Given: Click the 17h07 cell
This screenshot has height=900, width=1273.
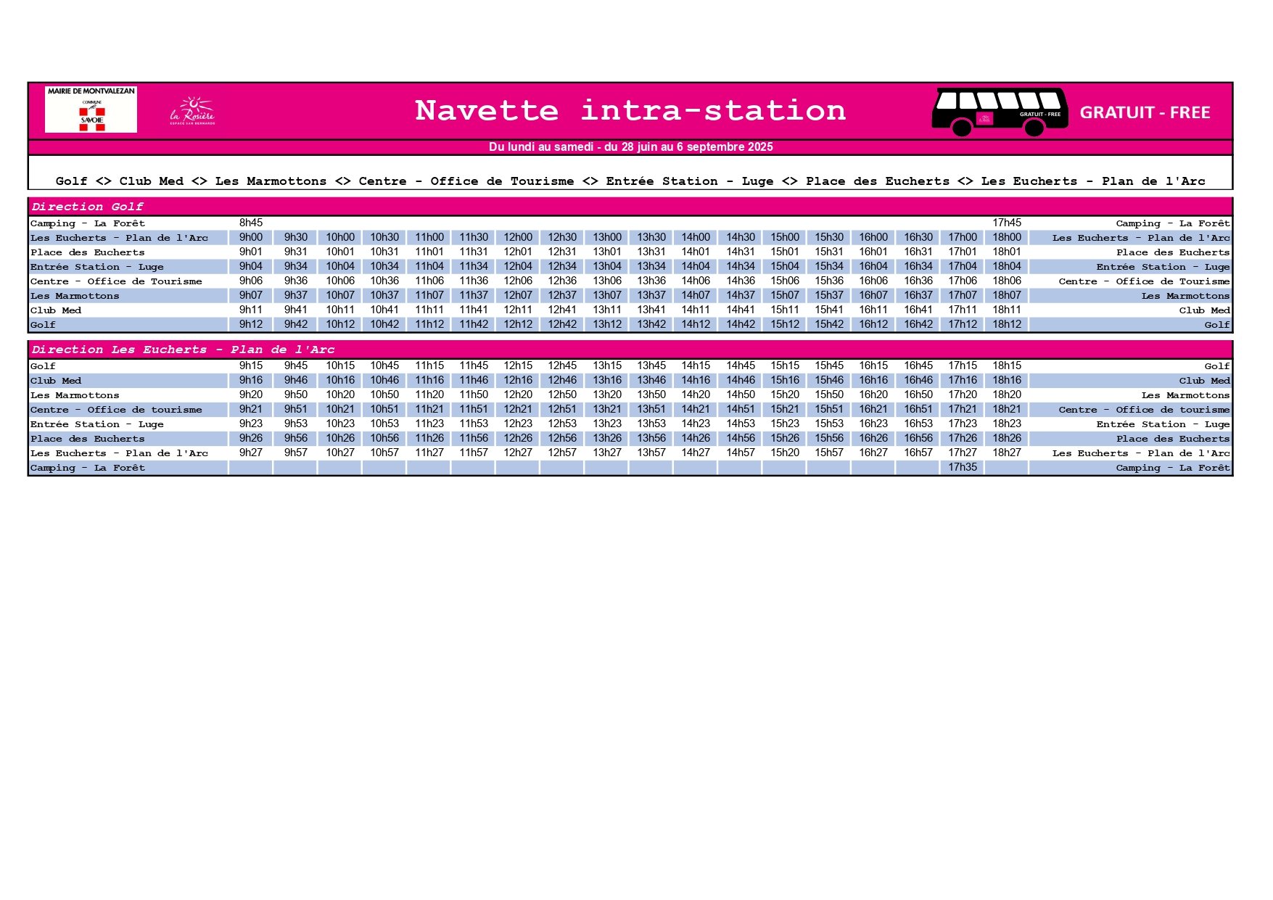Looking at the screenshot, I should [x=963, y=295].
